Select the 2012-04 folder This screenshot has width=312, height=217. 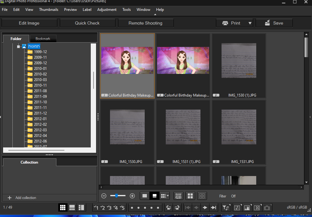tap(37, 135)
